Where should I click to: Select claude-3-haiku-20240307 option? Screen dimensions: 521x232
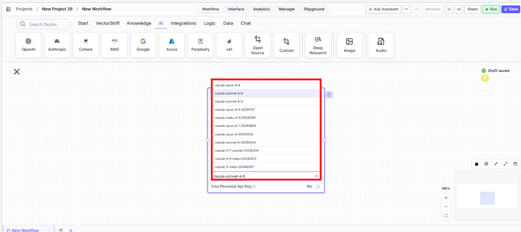[x=266, y=167]
